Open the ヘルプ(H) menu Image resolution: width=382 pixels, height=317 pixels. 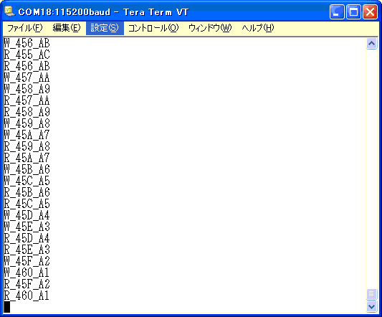point(258,28)
